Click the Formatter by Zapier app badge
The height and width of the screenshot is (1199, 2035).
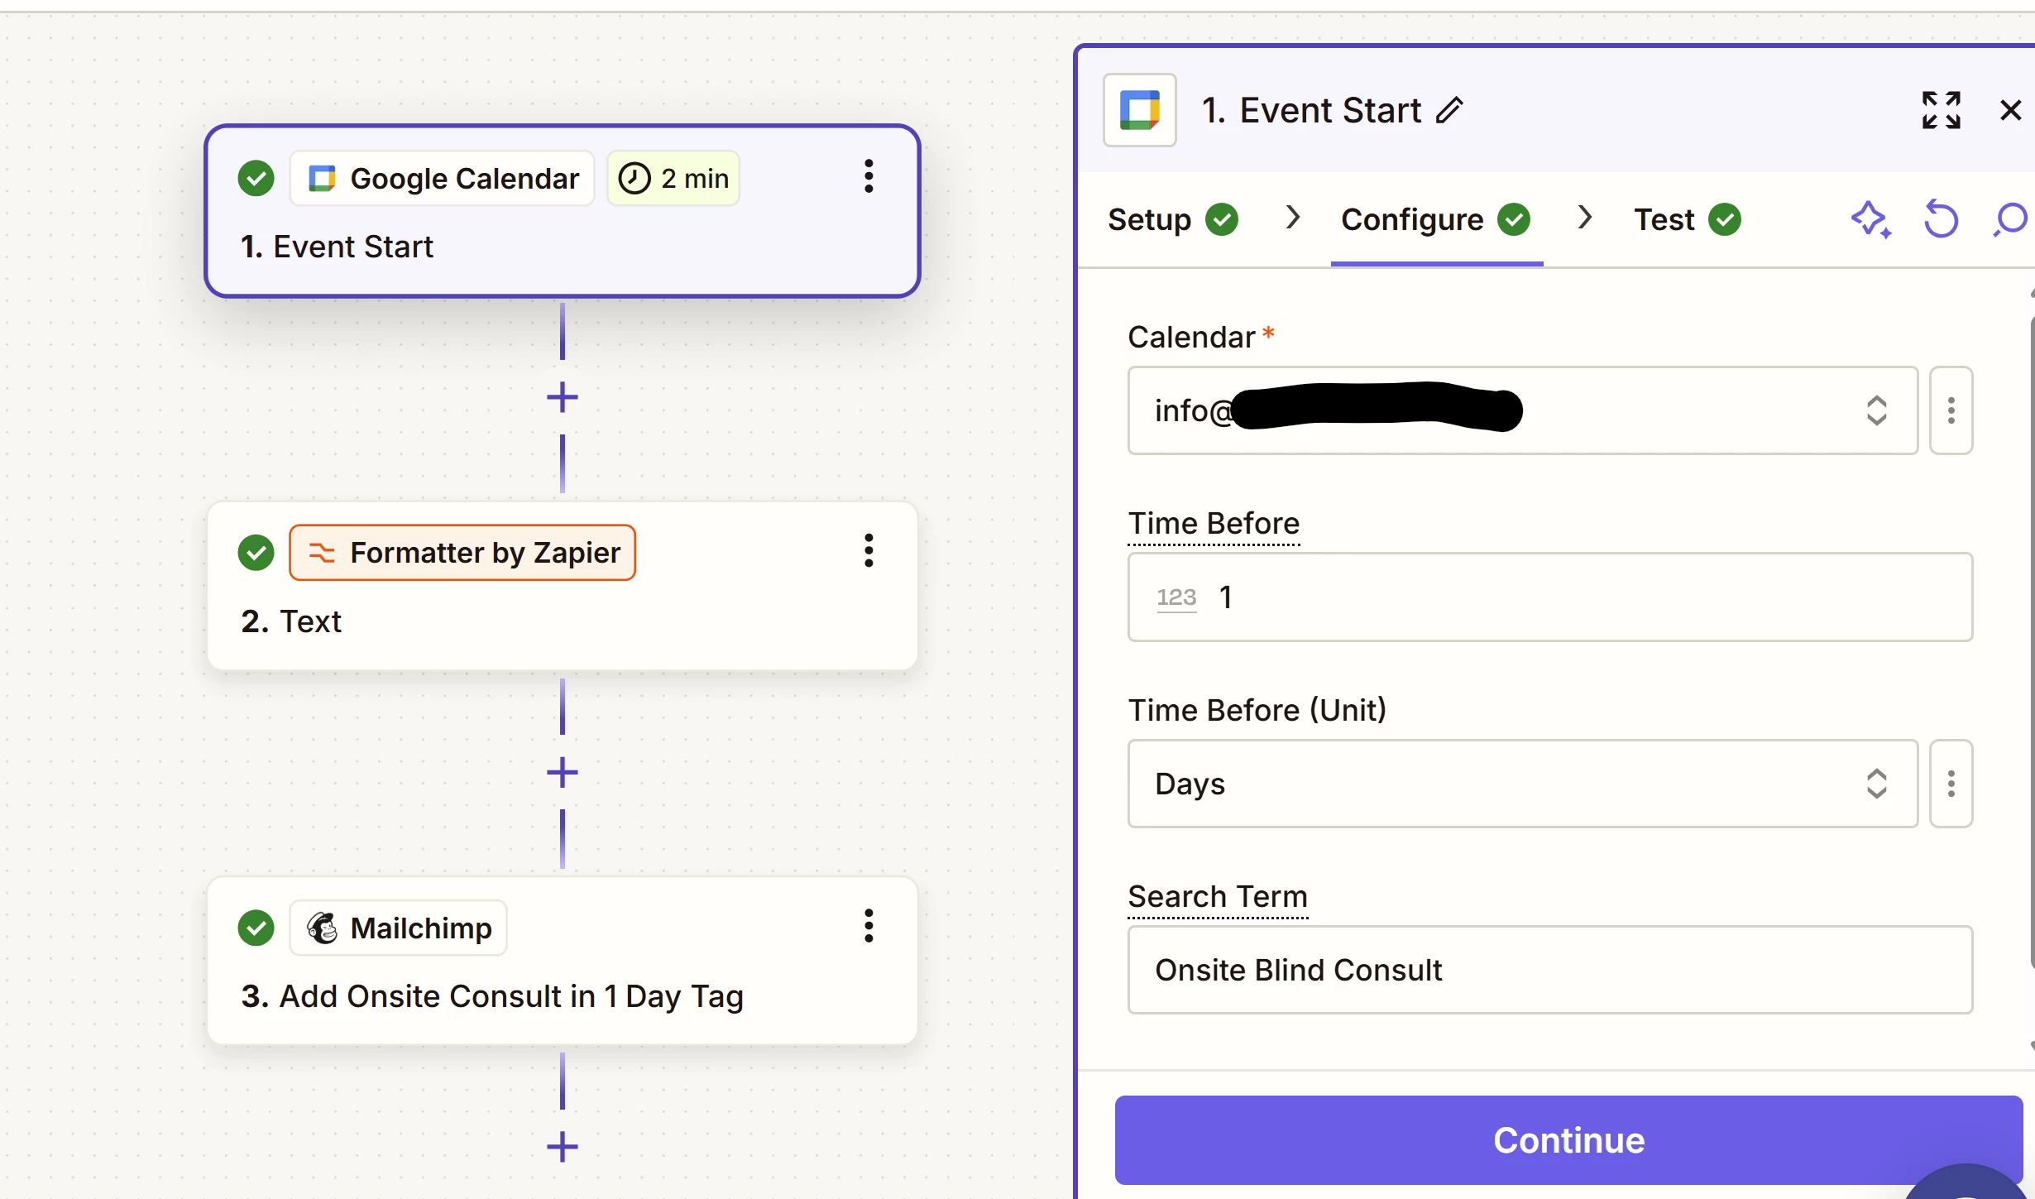[462, 552]
